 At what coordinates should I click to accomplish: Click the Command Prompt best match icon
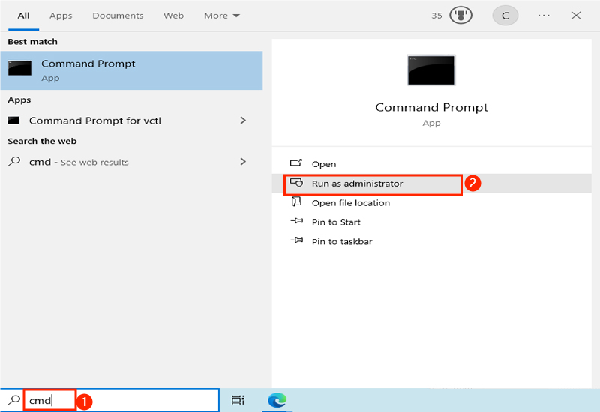click(20, 68)
